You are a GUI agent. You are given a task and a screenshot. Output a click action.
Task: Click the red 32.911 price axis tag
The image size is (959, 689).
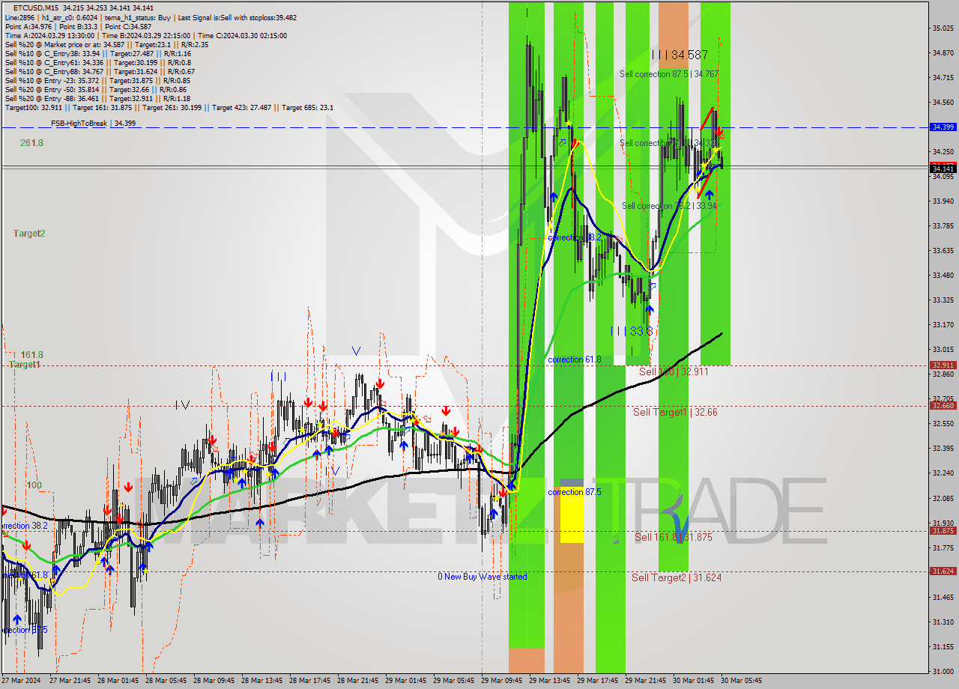[942, 365]
